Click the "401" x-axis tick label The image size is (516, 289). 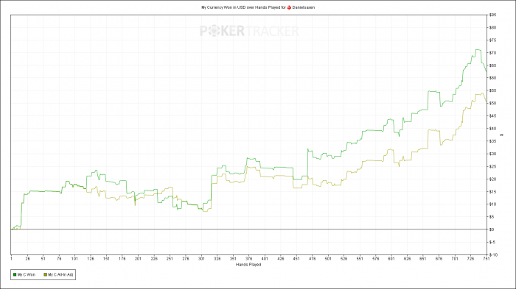click(x=265, y=259)
